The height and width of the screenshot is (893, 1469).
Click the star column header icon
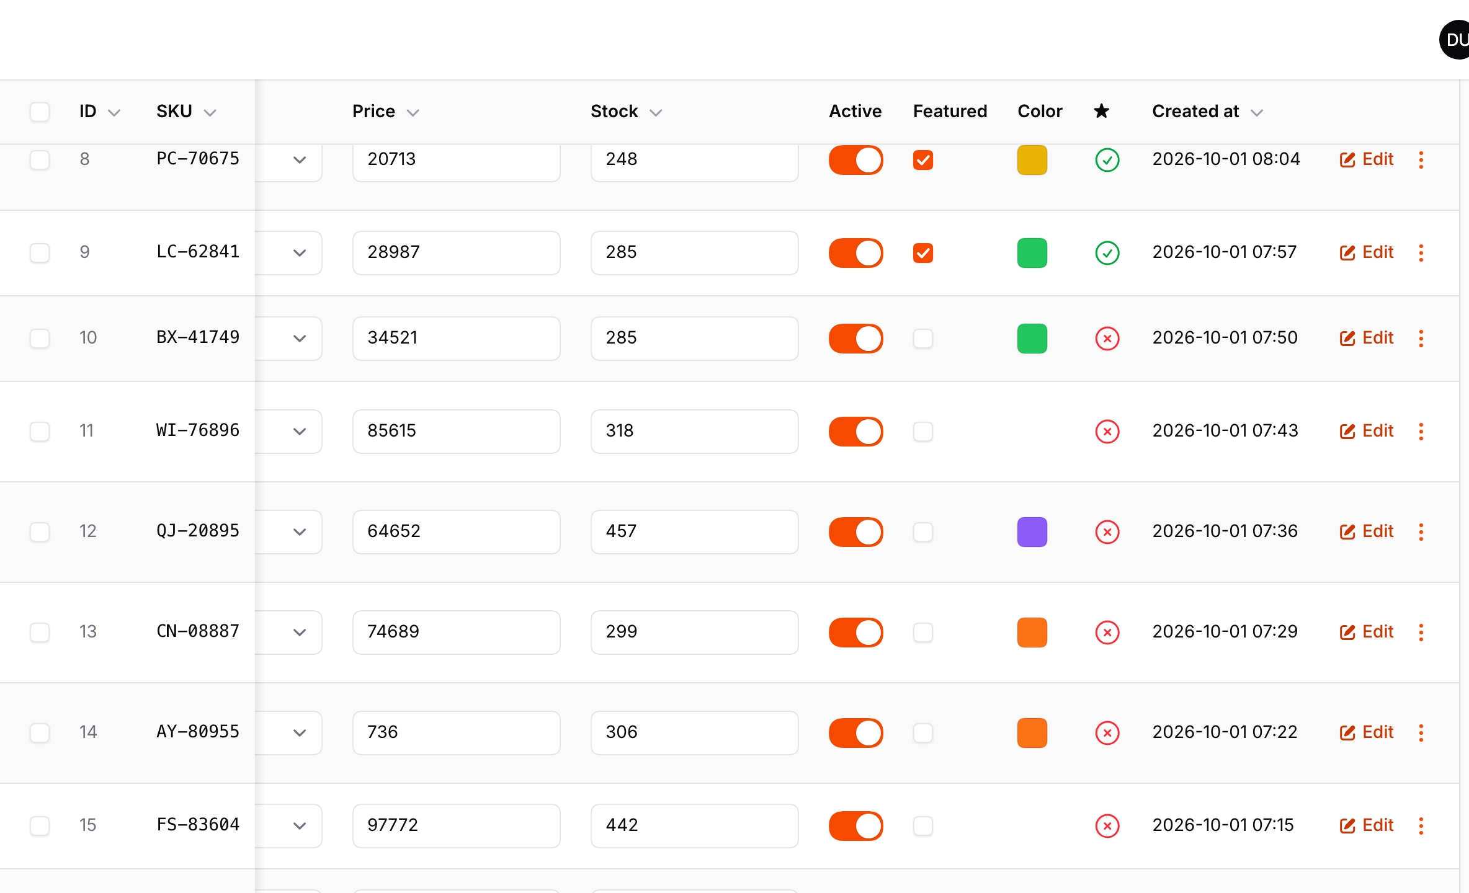point(1101,111)
